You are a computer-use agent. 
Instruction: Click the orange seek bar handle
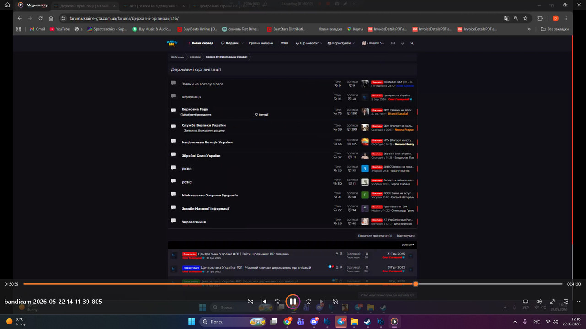point(416,284)
